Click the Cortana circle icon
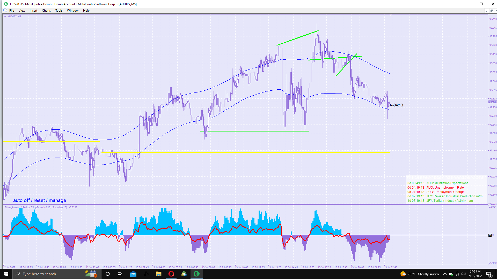Viewport: 497px width, 279px height. pos(108,274)
